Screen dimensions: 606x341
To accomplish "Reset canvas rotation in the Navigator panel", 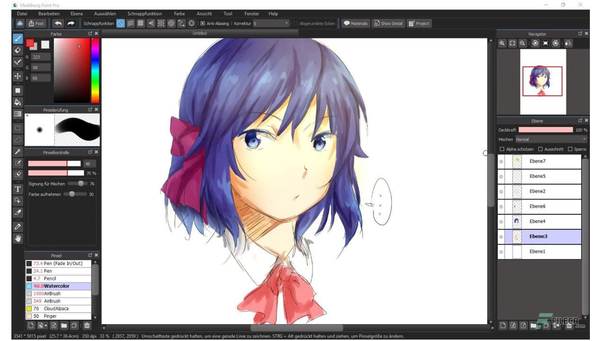I will coord(544,43).
